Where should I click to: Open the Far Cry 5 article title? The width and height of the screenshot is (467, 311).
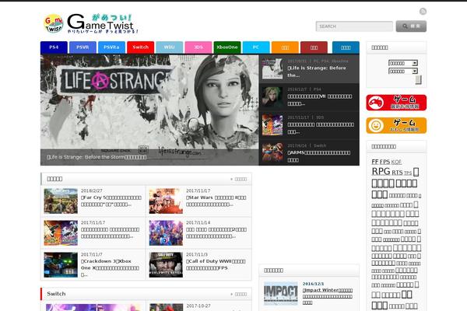click(111, 201)
